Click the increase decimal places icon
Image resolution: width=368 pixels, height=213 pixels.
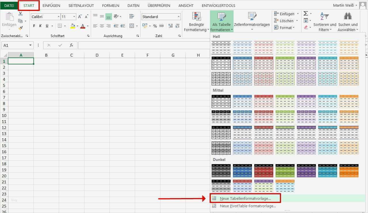tap(170, 26)
